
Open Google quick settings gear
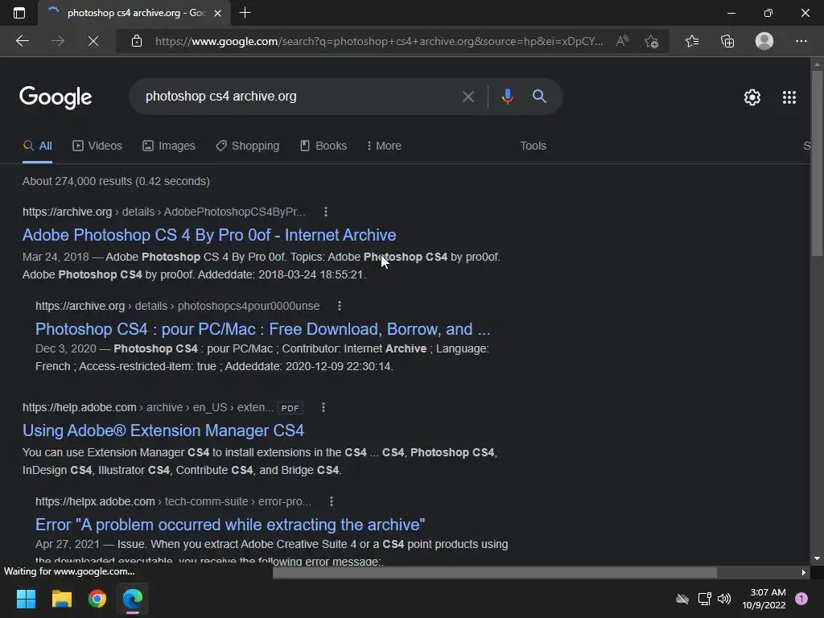[752, 97]
